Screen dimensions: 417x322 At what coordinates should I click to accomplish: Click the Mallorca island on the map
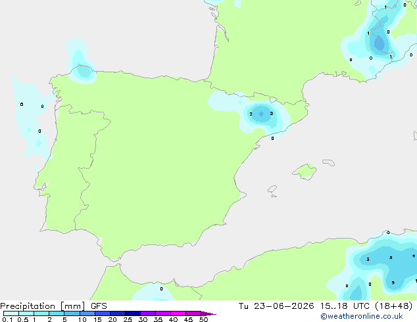[305, 172]
